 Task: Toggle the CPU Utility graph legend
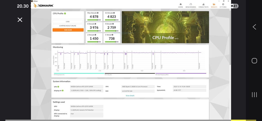click(x=130, y=74)
